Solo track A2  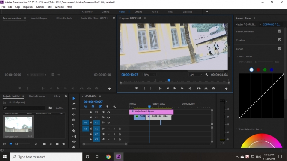(114, 134)
